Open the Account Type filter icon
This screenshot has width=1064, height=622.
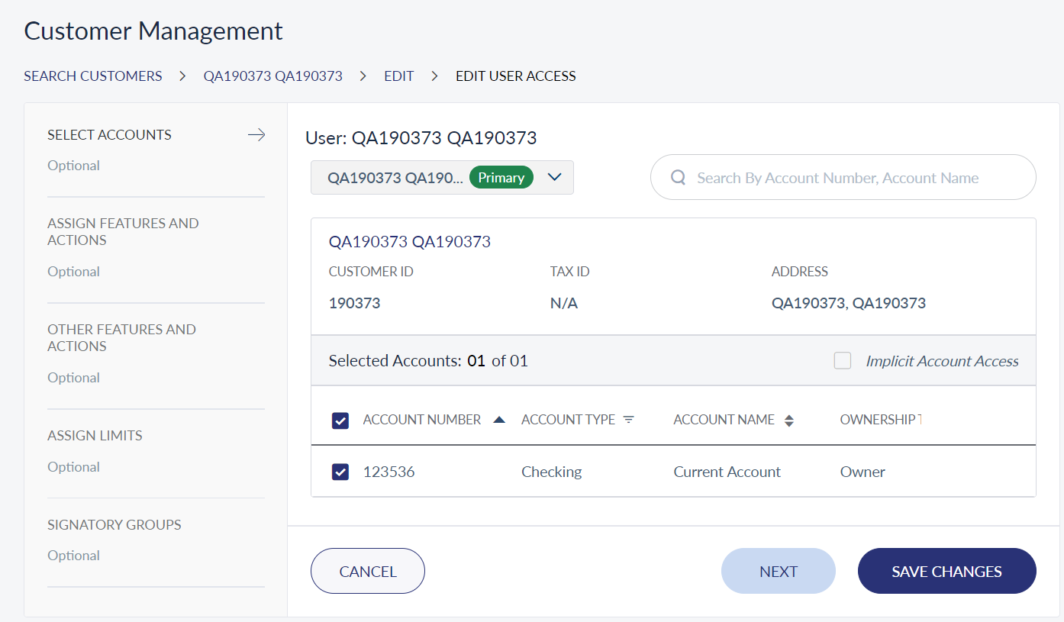(628, 420)
